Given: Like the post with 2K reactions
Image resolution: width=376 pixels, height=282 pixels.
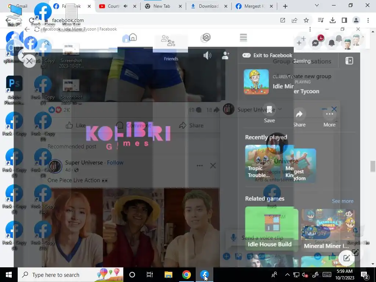Looking at the screenshot, I should (x=76, y=126).
